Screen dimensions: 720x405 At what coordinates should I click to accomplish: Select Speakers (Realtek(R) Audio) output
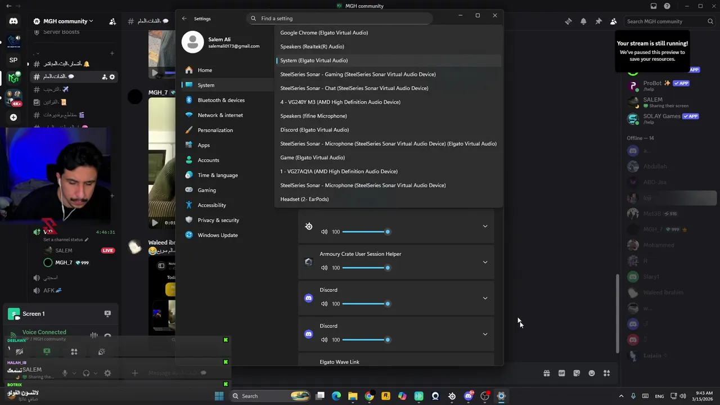pos(388,47)
